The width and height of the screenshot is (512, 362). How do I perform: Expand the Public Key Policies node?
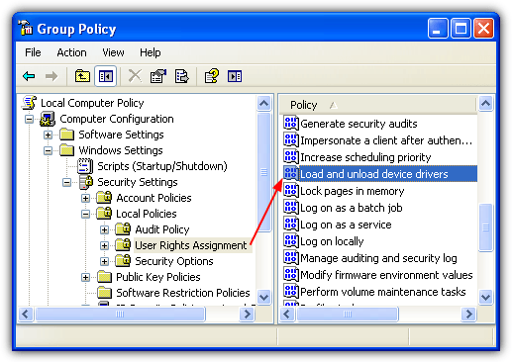(x=85, y=277)
